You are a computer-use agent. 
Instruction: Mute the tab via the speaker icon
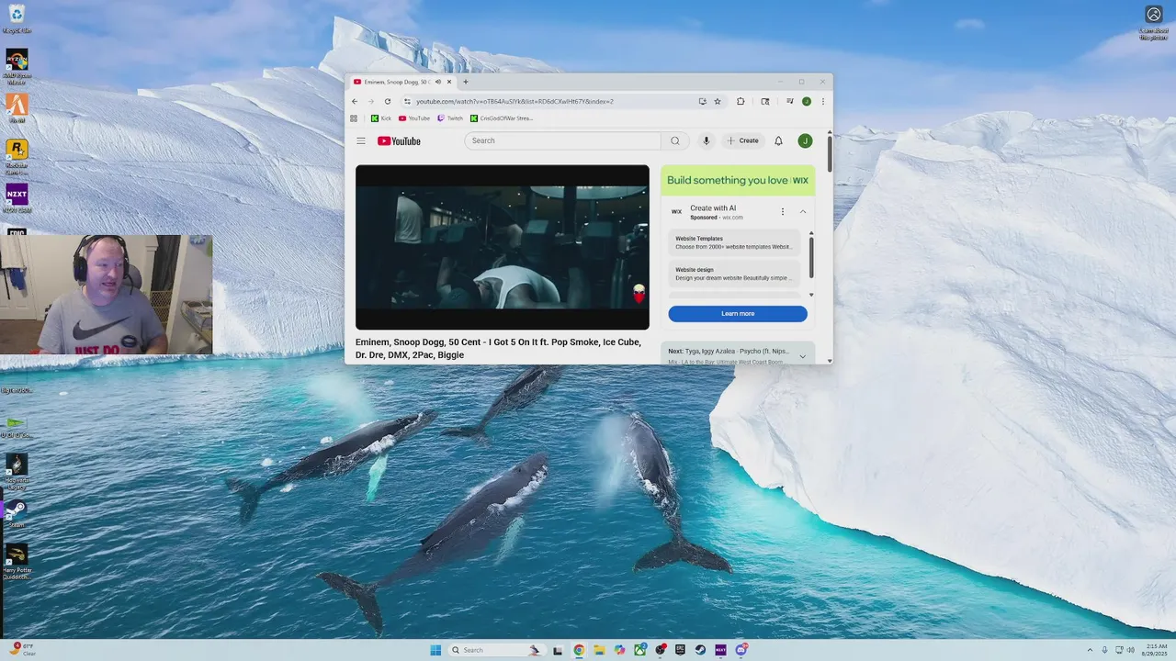pyautogui.click(x=438, y=82)
